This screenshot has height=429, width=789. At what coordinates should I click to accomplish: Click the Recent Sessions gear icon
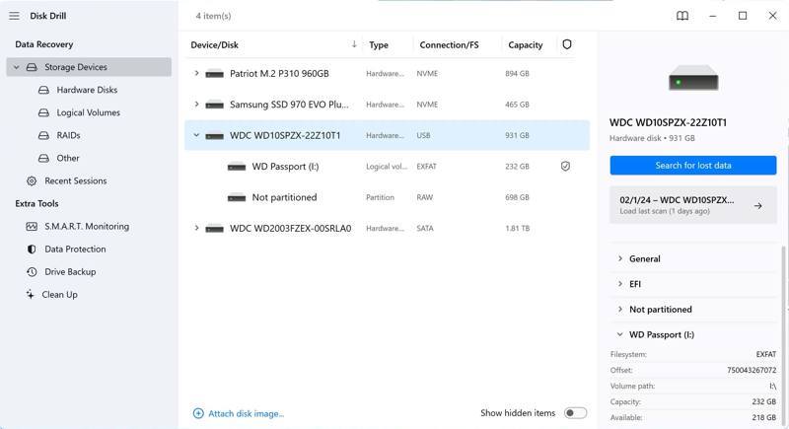[x=32, y=180]
